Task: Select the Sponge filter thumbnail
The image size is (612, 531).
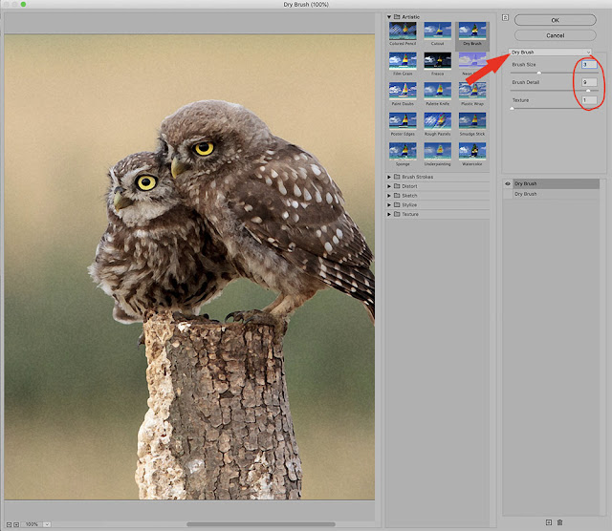Action: (403, 151)
